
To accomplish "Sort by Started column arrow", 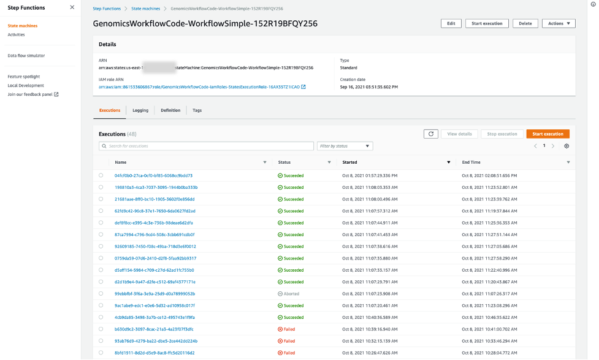I will point(449,163).
